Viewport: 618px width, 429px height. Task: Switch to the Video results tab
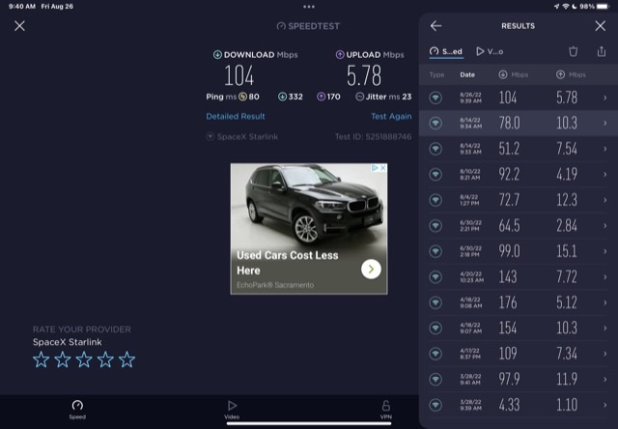(489, 51)
